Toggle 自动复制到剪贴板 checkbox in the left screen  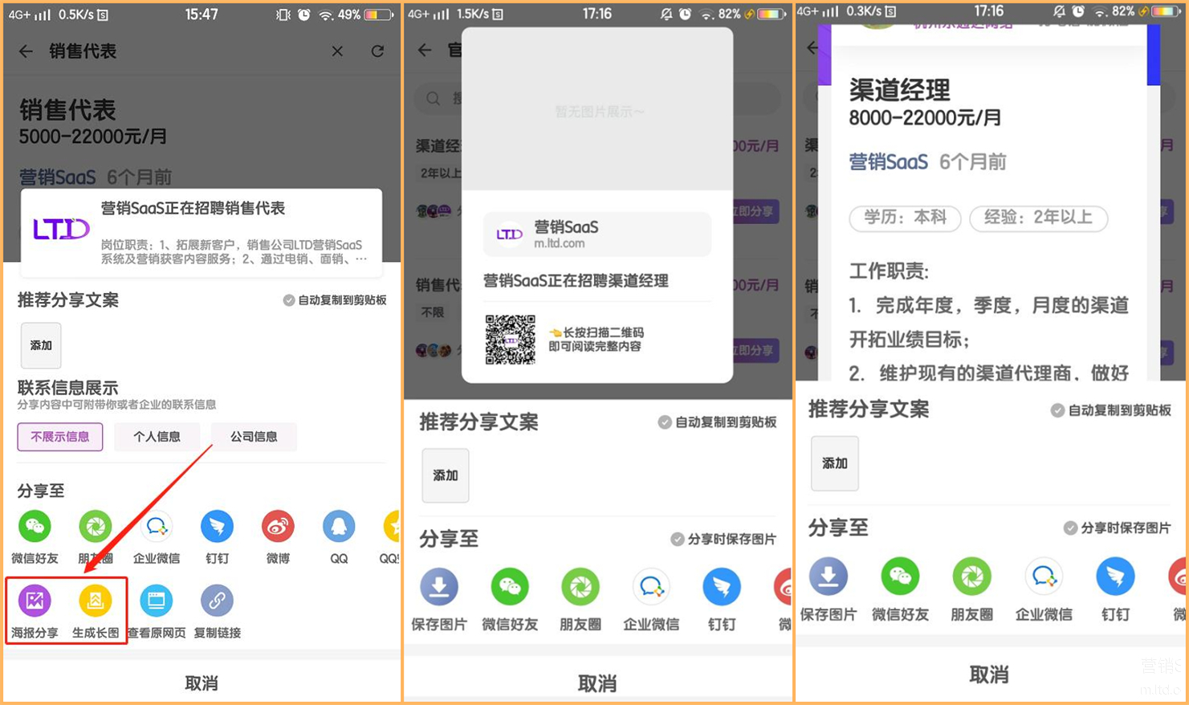pos(289,300)
